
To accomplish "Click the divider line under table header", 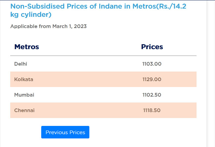I will [x=103, y=56].
